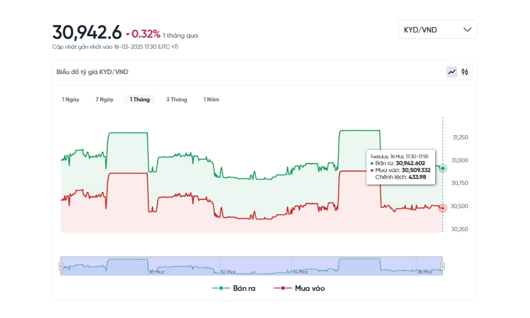Toggle Mua vào series in legend

pos(299,288)
